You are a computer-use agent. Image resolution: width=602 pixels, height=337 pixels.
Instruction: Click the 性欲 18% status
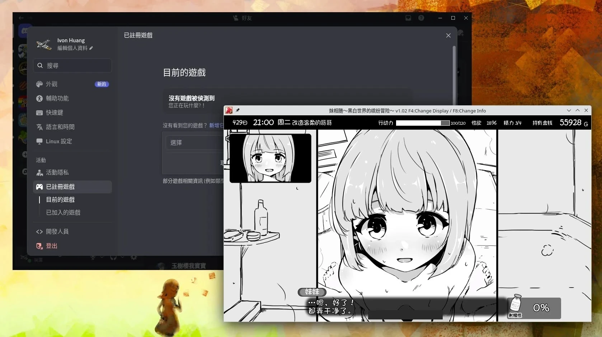tap(484, 123)
